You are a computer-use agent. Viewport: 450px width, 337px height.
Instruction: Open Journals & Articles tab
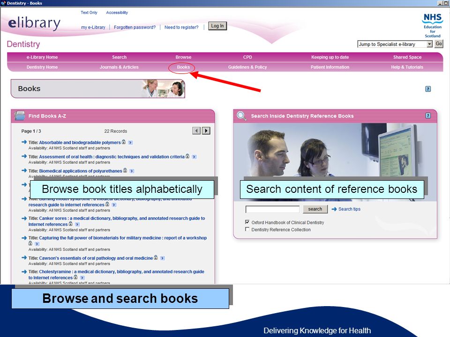click(x=119, y=67)
